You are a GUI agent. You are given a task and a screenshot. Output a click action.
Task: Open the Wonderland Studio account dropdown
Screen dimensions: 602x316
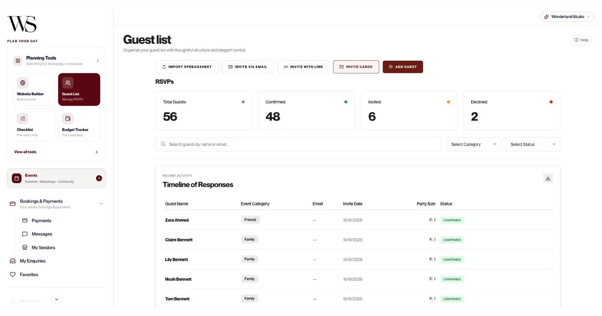[568, 17]
